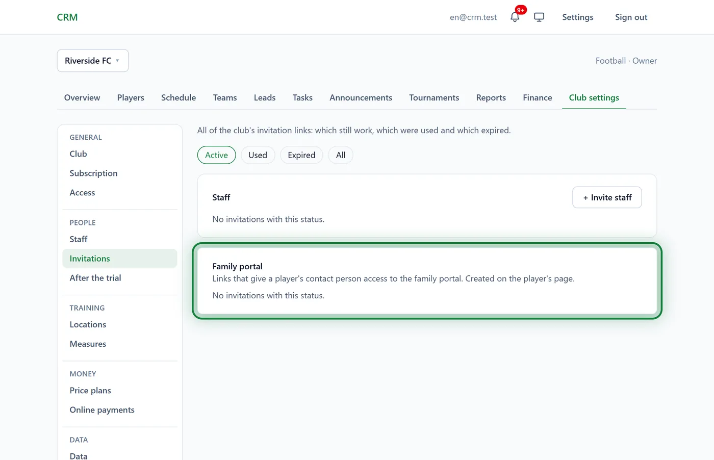Sign out of the account
The image size is (714, 460).
(x=631, y=17)
